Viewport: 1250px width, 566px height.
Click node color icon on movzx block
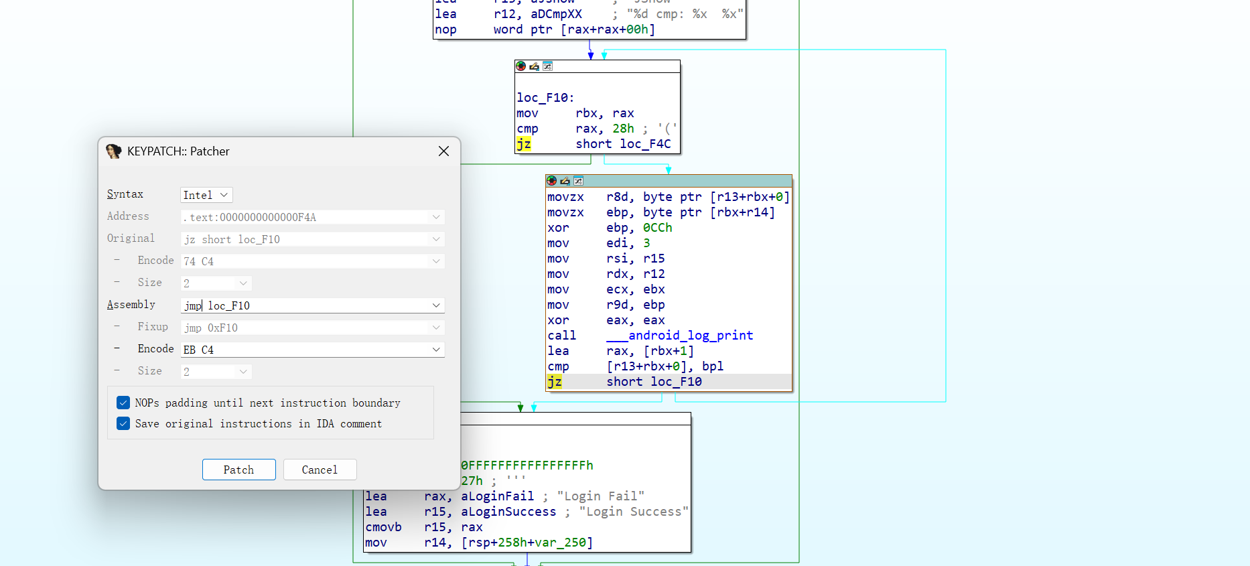pyautogui.click(x=551, y=181)
